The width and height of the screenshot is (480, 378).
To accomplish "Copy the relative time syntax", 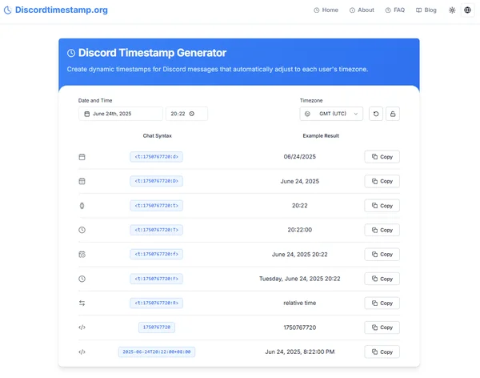I will [x=382, y=303].
